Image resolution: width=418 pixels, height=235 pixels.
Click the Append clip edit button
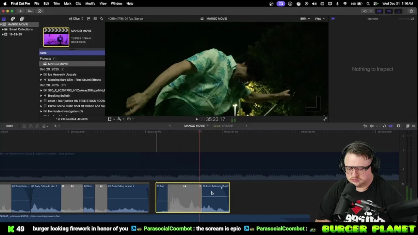(x=37, y=126)
